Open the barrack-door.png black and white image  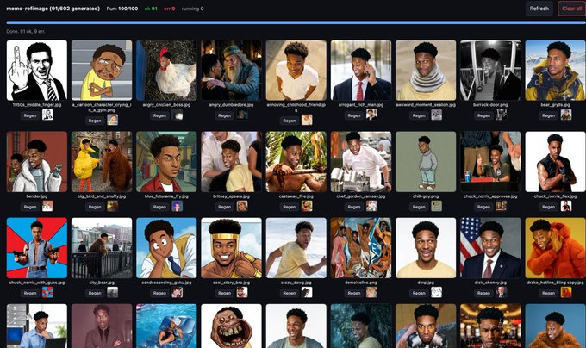pos(490,70)
